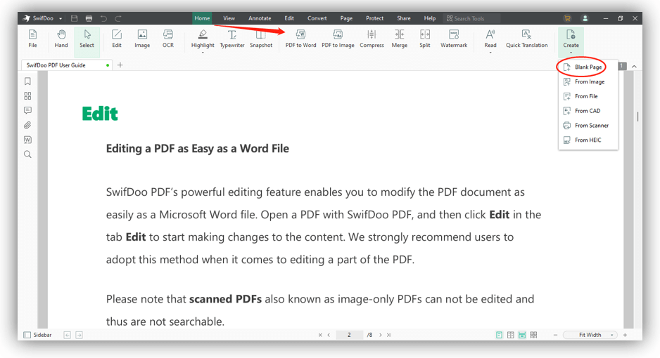Collapse the ribbon with the chevron
The height and width of the screenshot is (358, 660).
pyautogui.click(x=635, y=66)
